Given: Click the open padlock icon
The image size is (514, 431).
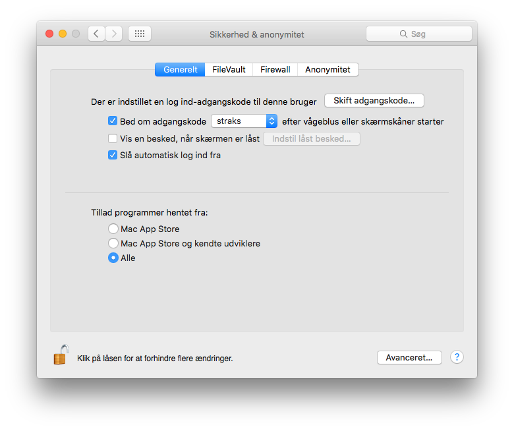Looking at the screenshot, I should click(x=61, y=355).
